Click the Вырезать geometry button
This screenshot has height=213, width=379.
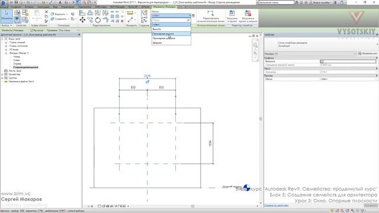(x=59, y=14)
